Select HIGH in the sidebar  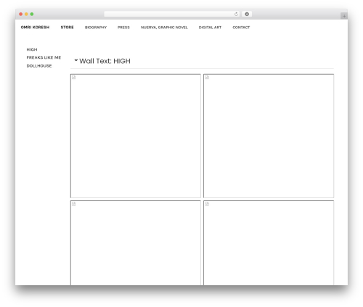click(x=32, y=49)
